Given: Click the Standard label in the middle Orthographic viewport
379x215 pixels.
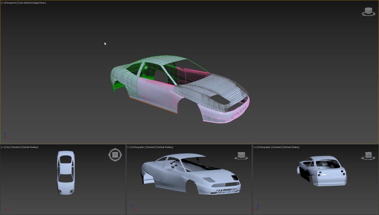Looking at the screenshot, I should pos(150,147).
